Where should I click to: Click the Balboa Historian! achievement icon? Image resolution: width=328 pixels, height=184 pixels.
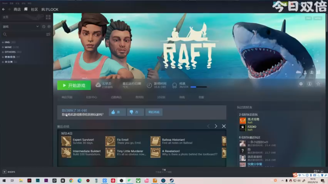155,141
